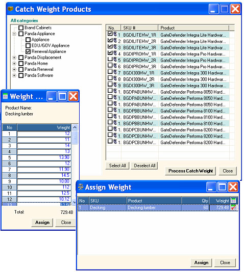Click product icon in row BGDIPROHW_1R
The image size is (244, 272).
[115, 53]
